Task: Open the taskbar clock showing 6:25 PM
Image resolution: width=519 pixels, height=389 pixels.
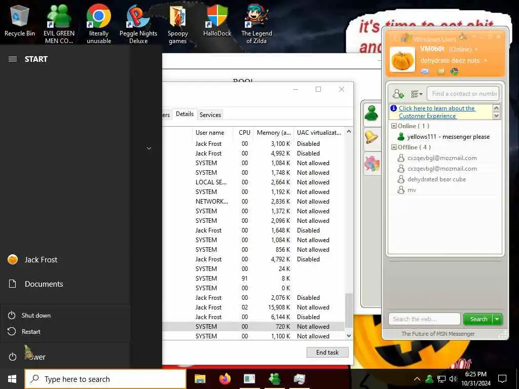Action: click(x=476, y=379)
